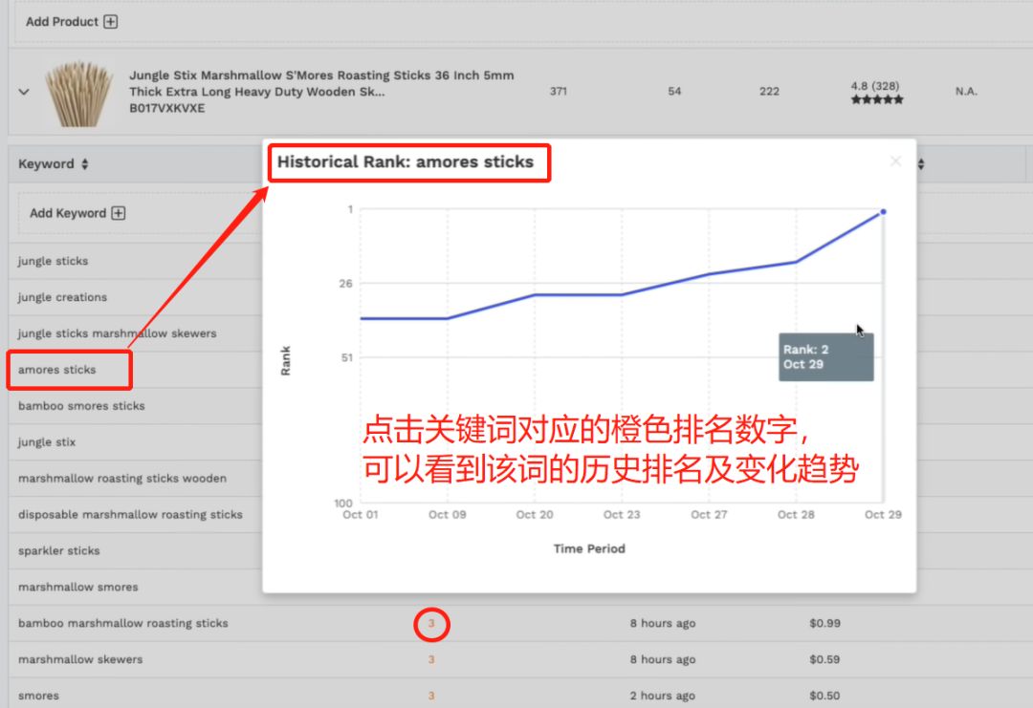Click the plus icon beside Add Product
Viewport: 1033px width, 708px height.
click(x=111, y=22)
